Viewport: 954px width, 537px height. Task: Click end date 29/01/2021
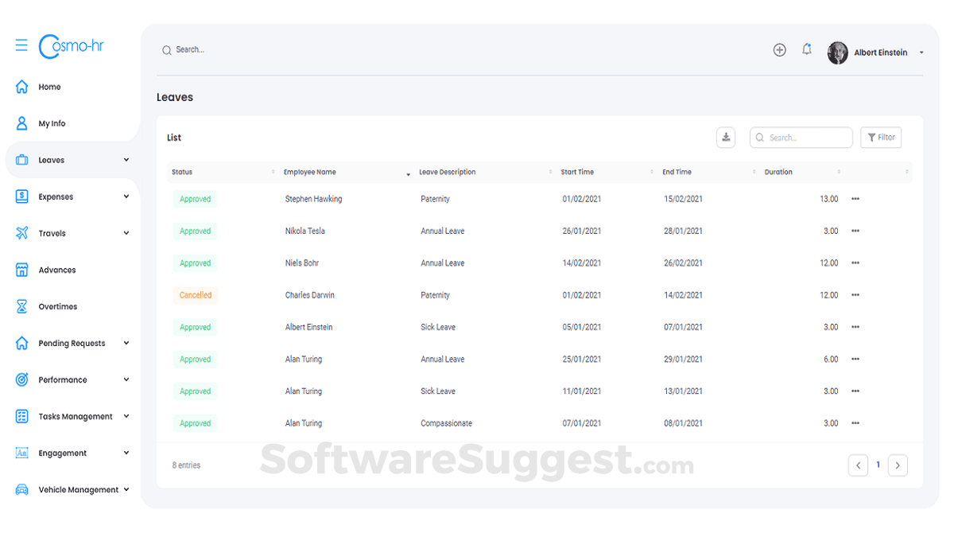coord(684,359)
